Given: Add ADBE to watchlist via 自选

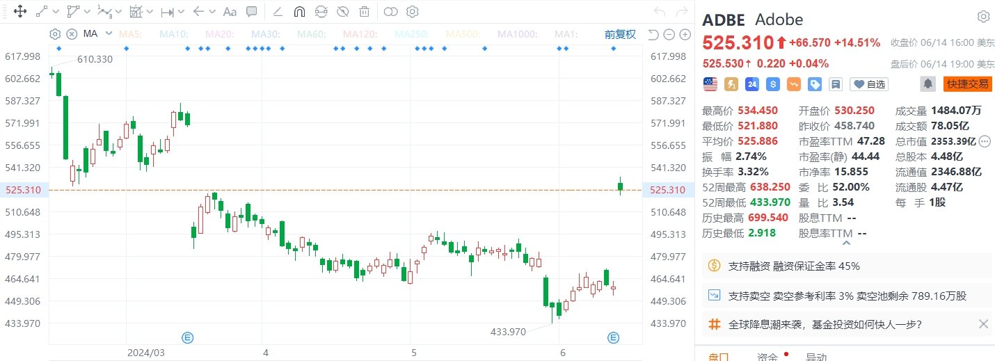Looking at the screenshot, I should point(870,84).
